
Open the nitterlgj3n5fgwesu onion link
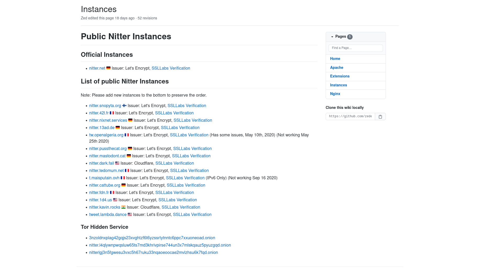pyautogui.click(x=154, y=252)
